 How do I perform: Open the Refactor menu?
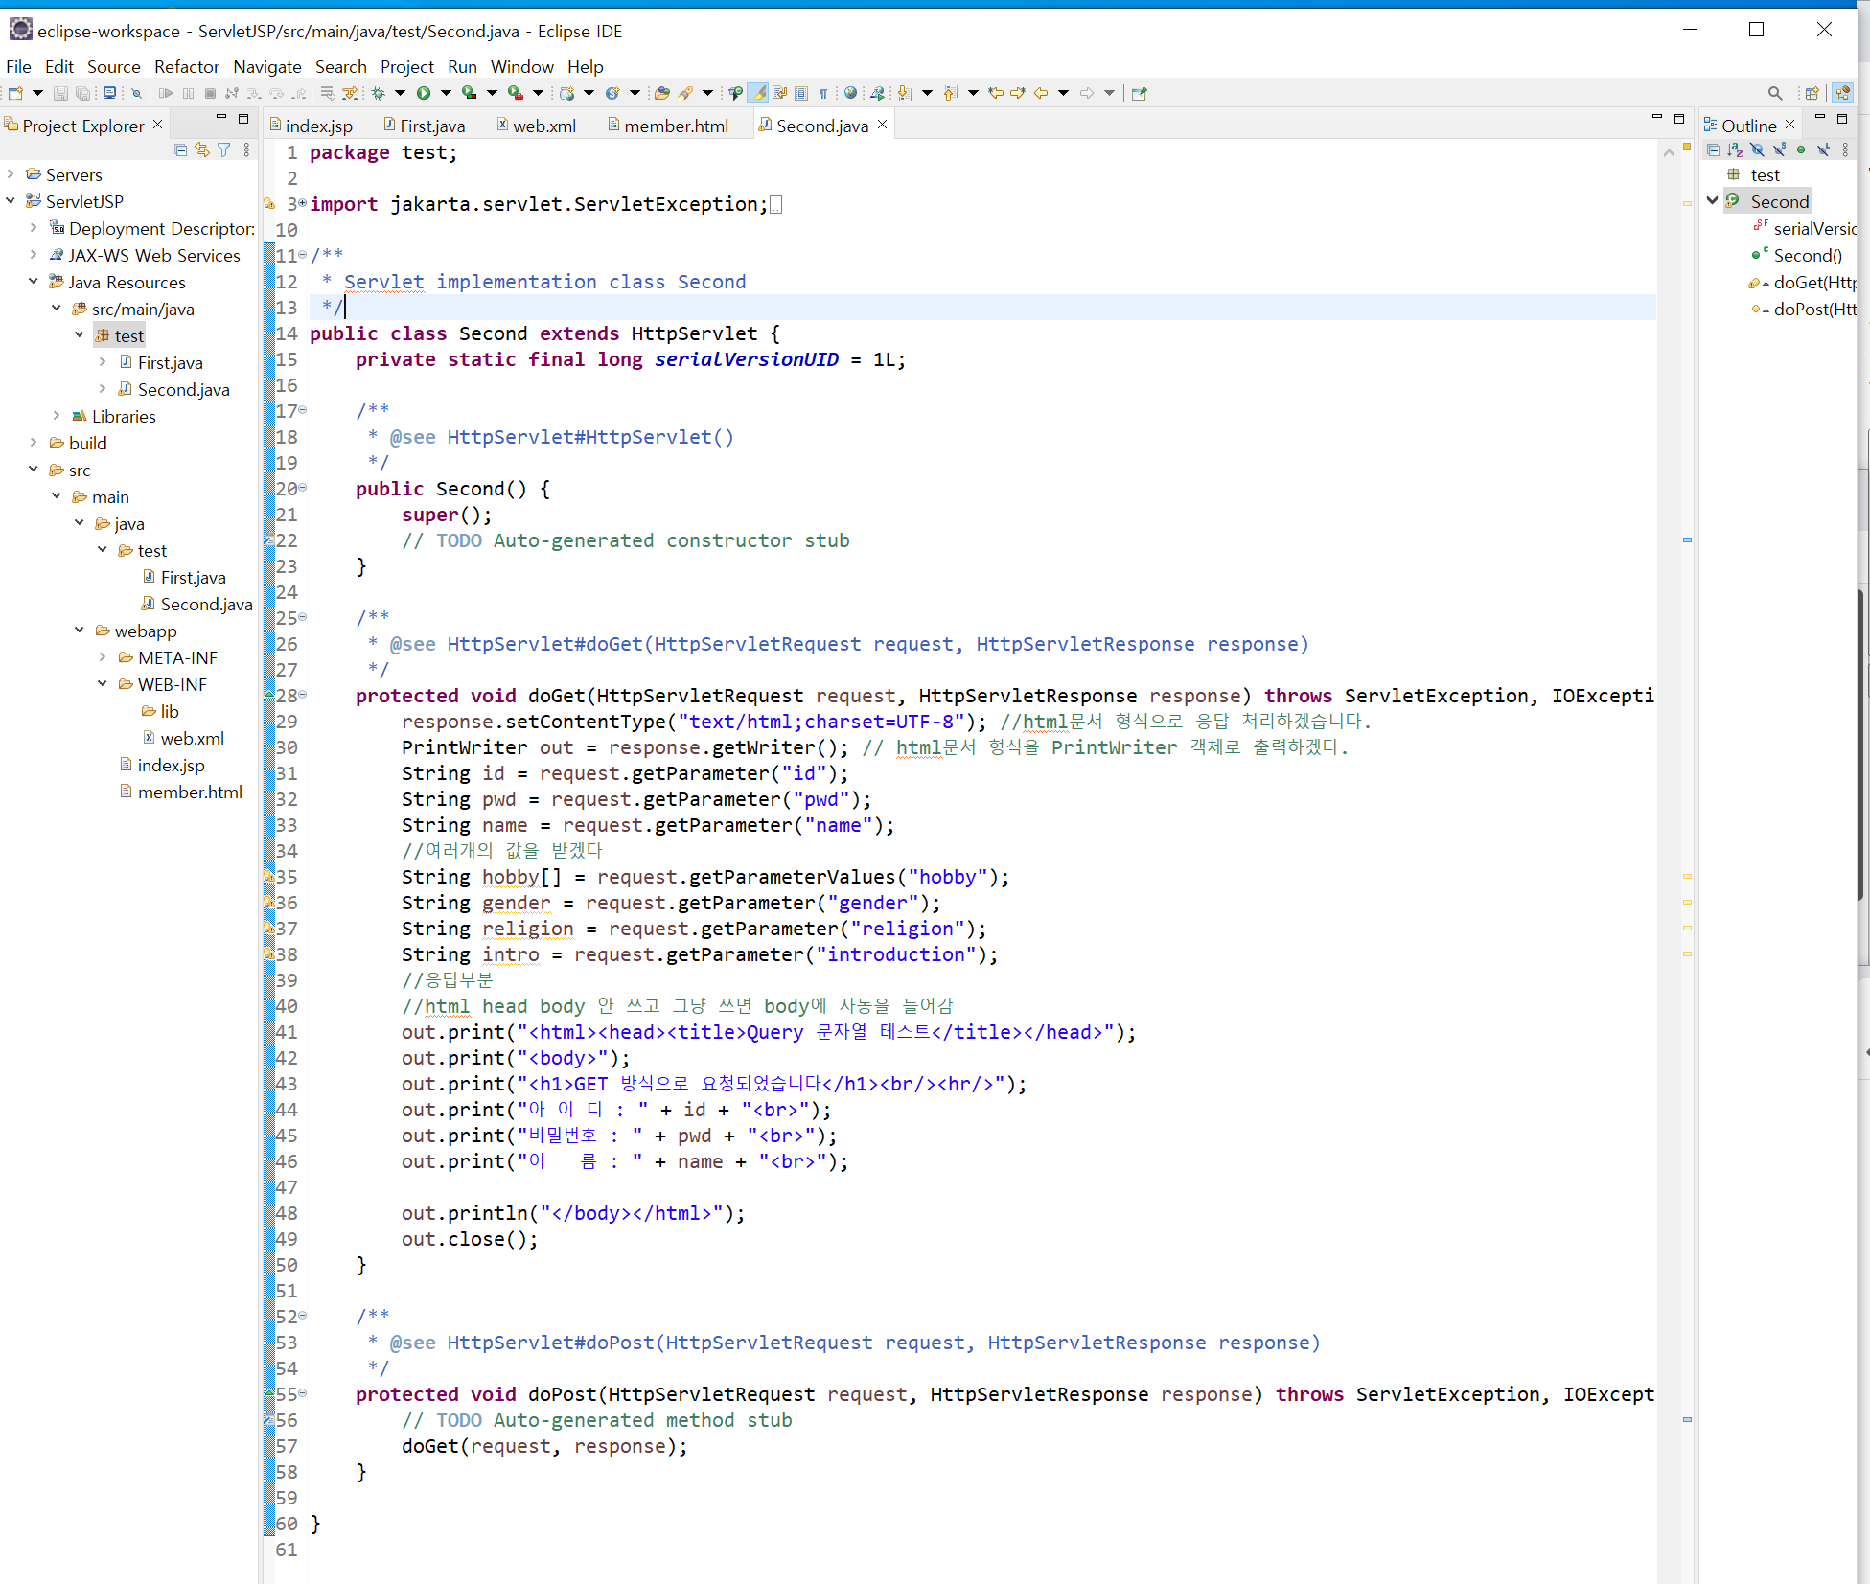187,66
